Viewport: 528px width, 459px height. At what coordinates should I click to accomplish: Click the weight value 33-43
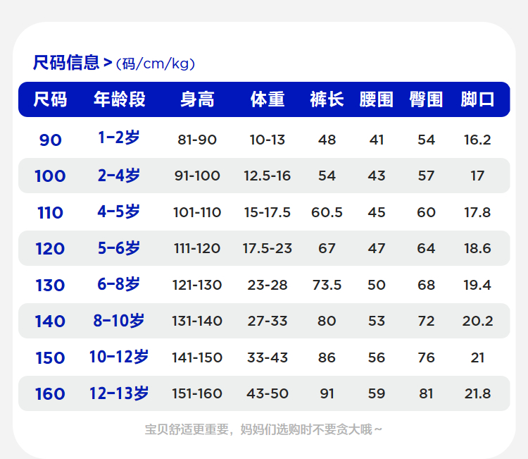pos(268,358)
